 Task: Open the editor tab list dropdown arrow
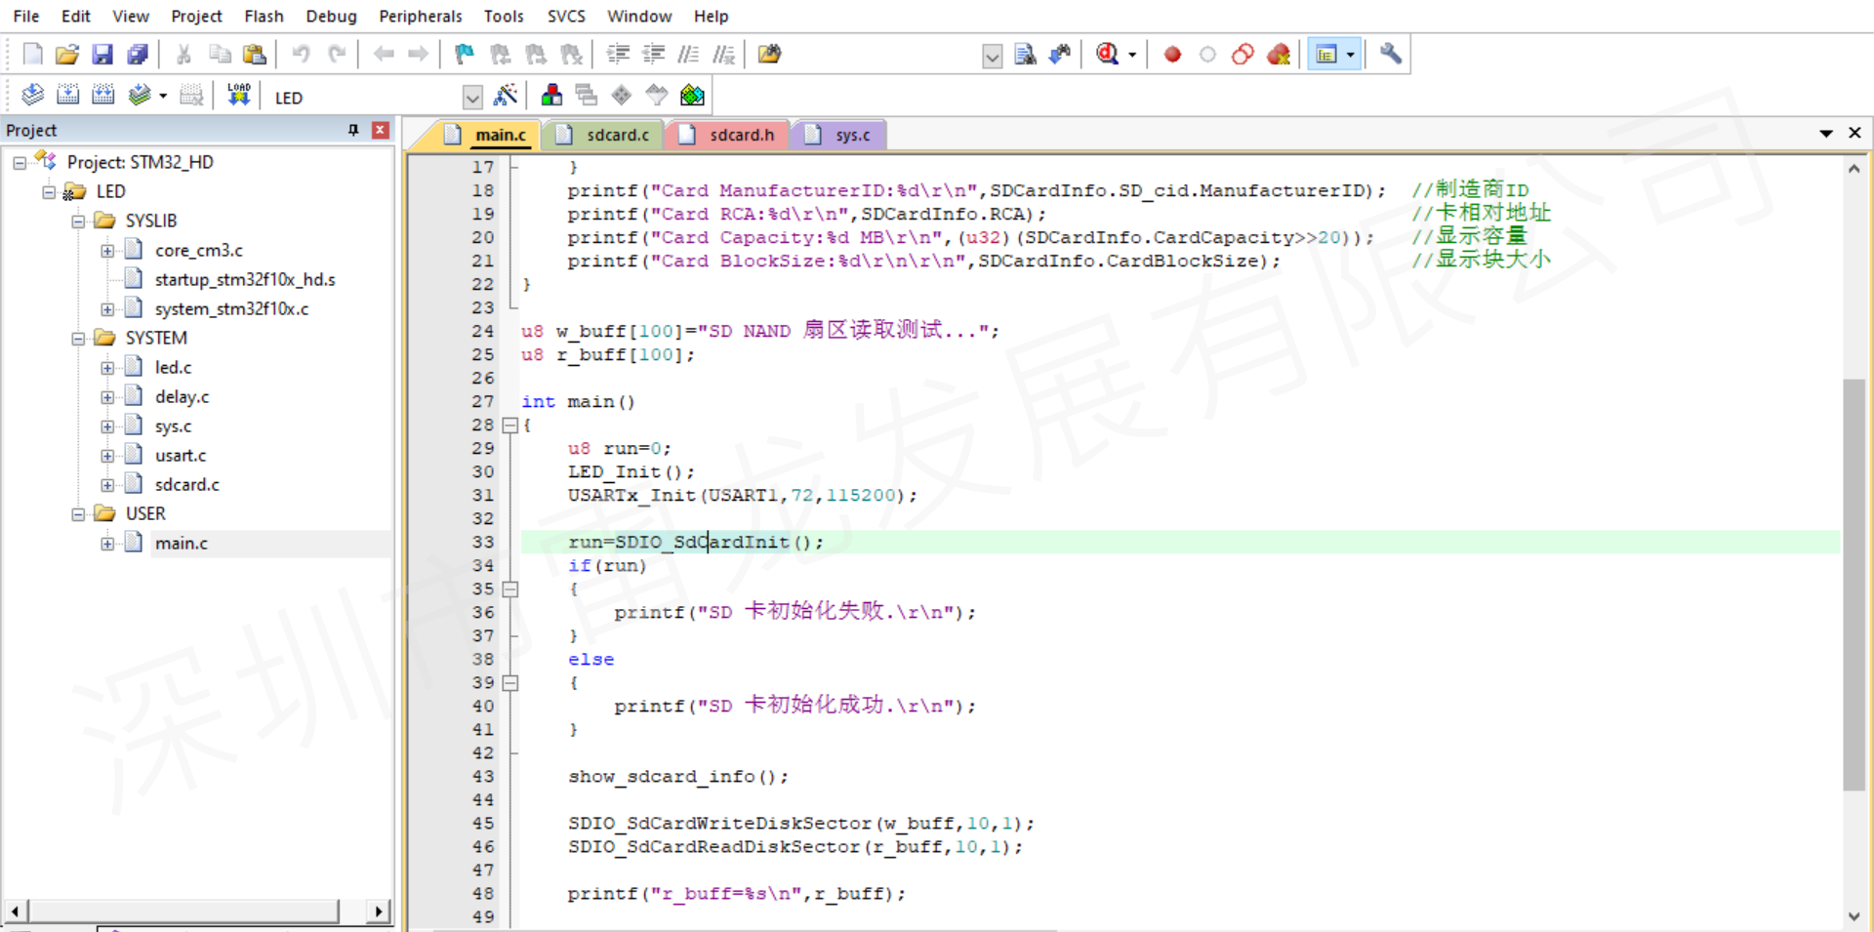(x=1825, y=134)
